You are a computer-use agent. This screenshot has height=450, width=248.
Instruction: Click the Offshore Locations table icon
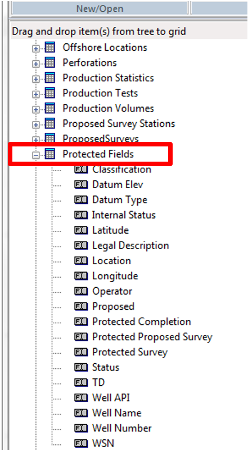pos(50,47)
